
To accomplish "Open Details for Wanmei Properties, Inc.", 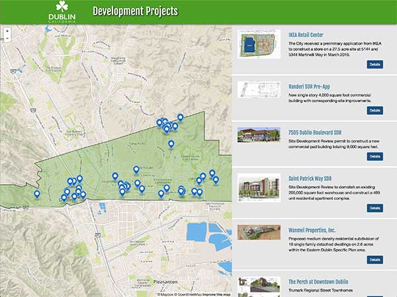I will point(375,259).
